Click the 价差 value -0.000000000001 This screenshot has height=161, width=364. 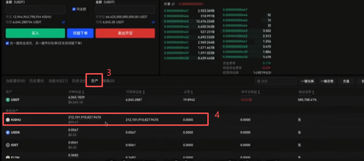click(190, 4)
